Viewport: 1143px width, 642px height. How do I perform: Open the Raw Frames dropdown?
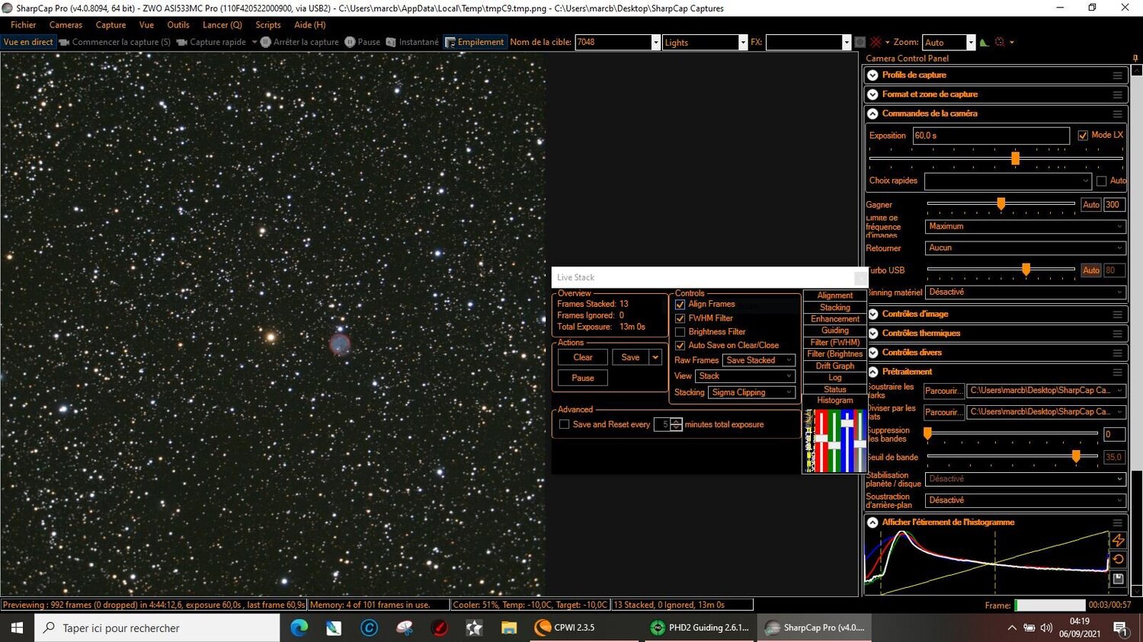pyautogui.click(x=759, y=360)
